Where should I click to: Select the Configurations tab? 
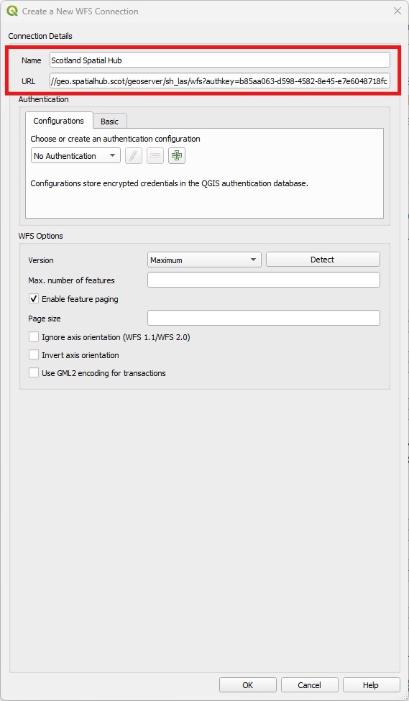(x=58, y=121)
